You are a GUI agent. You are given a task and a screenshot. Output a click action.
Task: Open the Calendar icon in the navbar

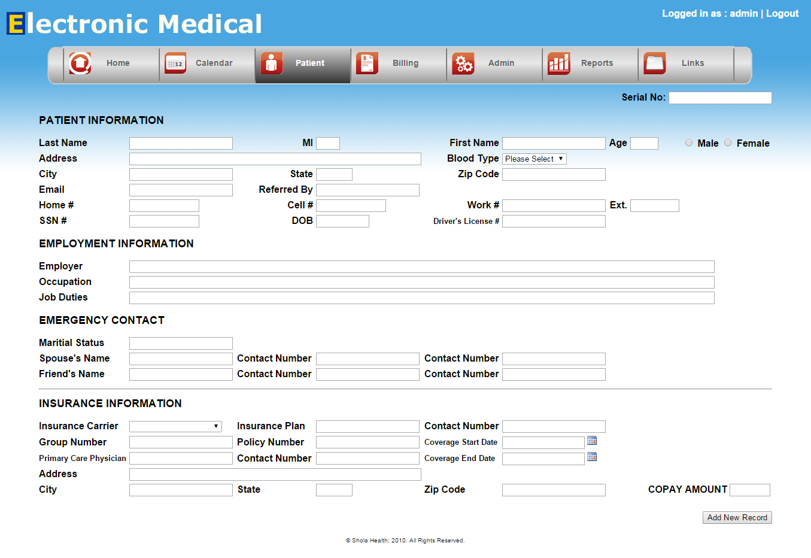pyautogui.click(x=175, y=62)
